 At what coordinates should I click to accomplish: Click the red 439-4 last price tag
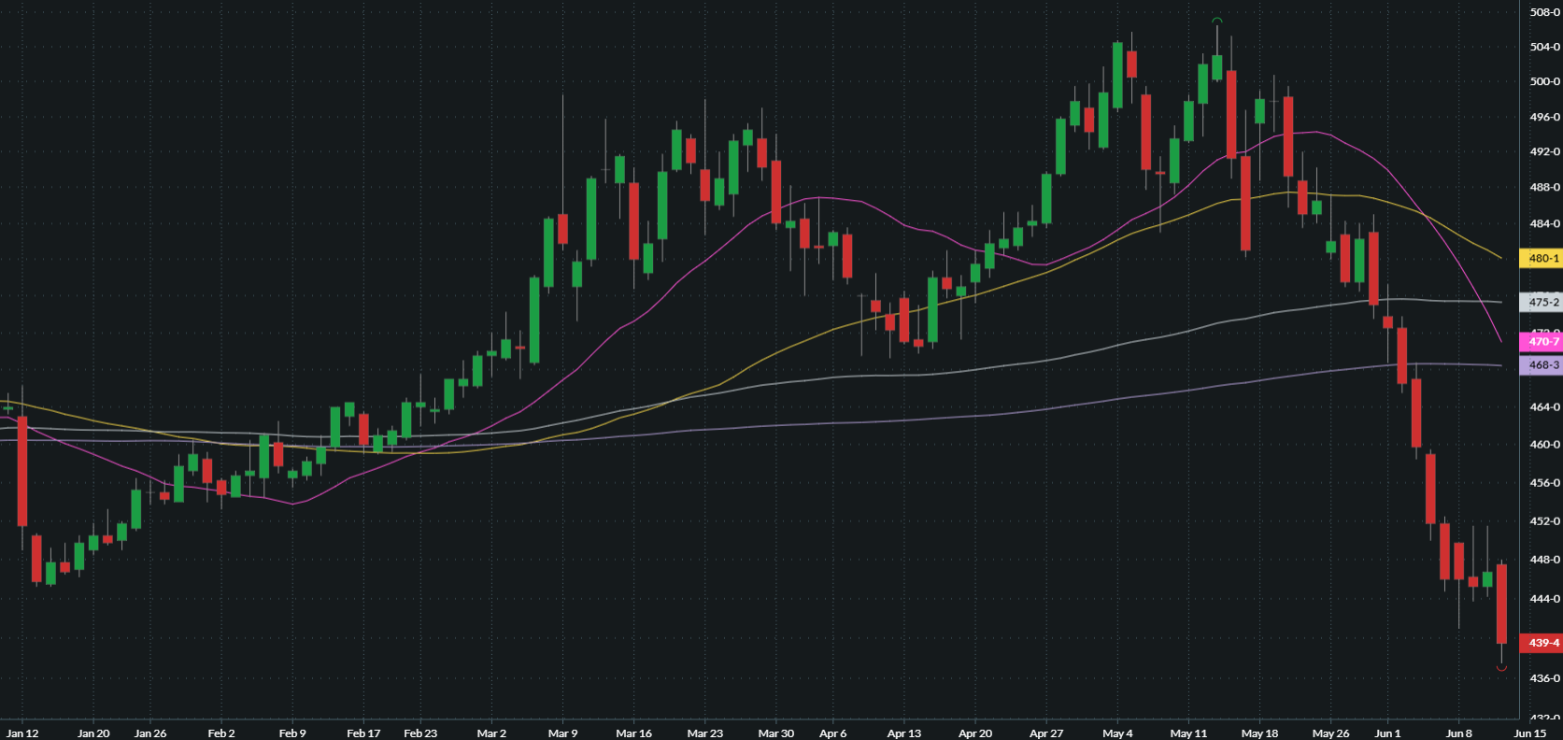point(1542,643)
